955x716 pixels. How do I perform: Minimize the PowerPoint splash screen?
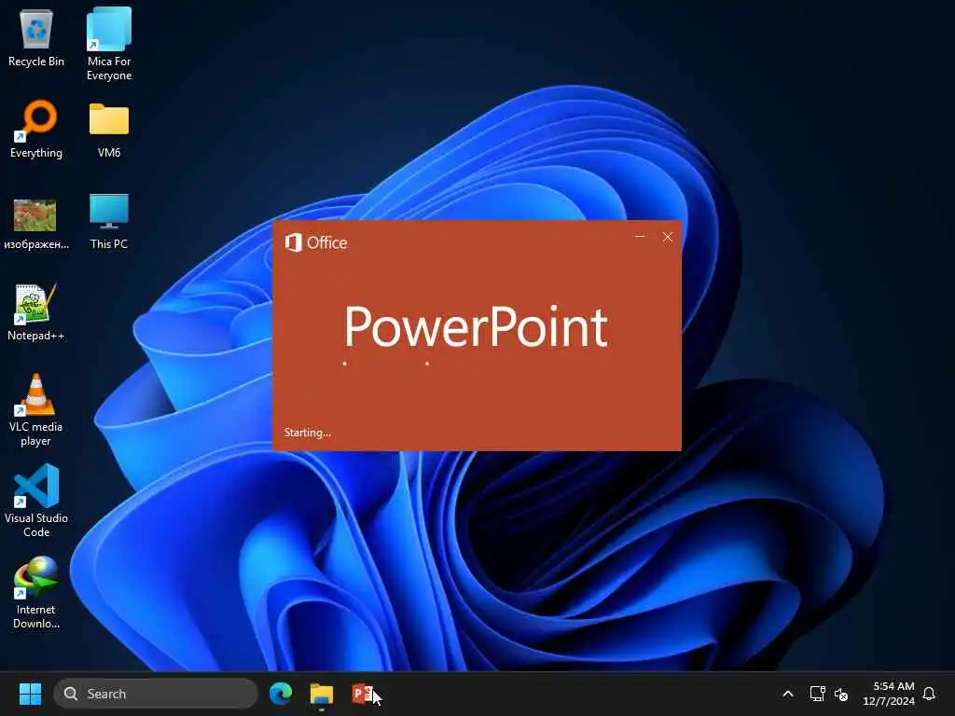pyautogui.click(x=640, y=237)
